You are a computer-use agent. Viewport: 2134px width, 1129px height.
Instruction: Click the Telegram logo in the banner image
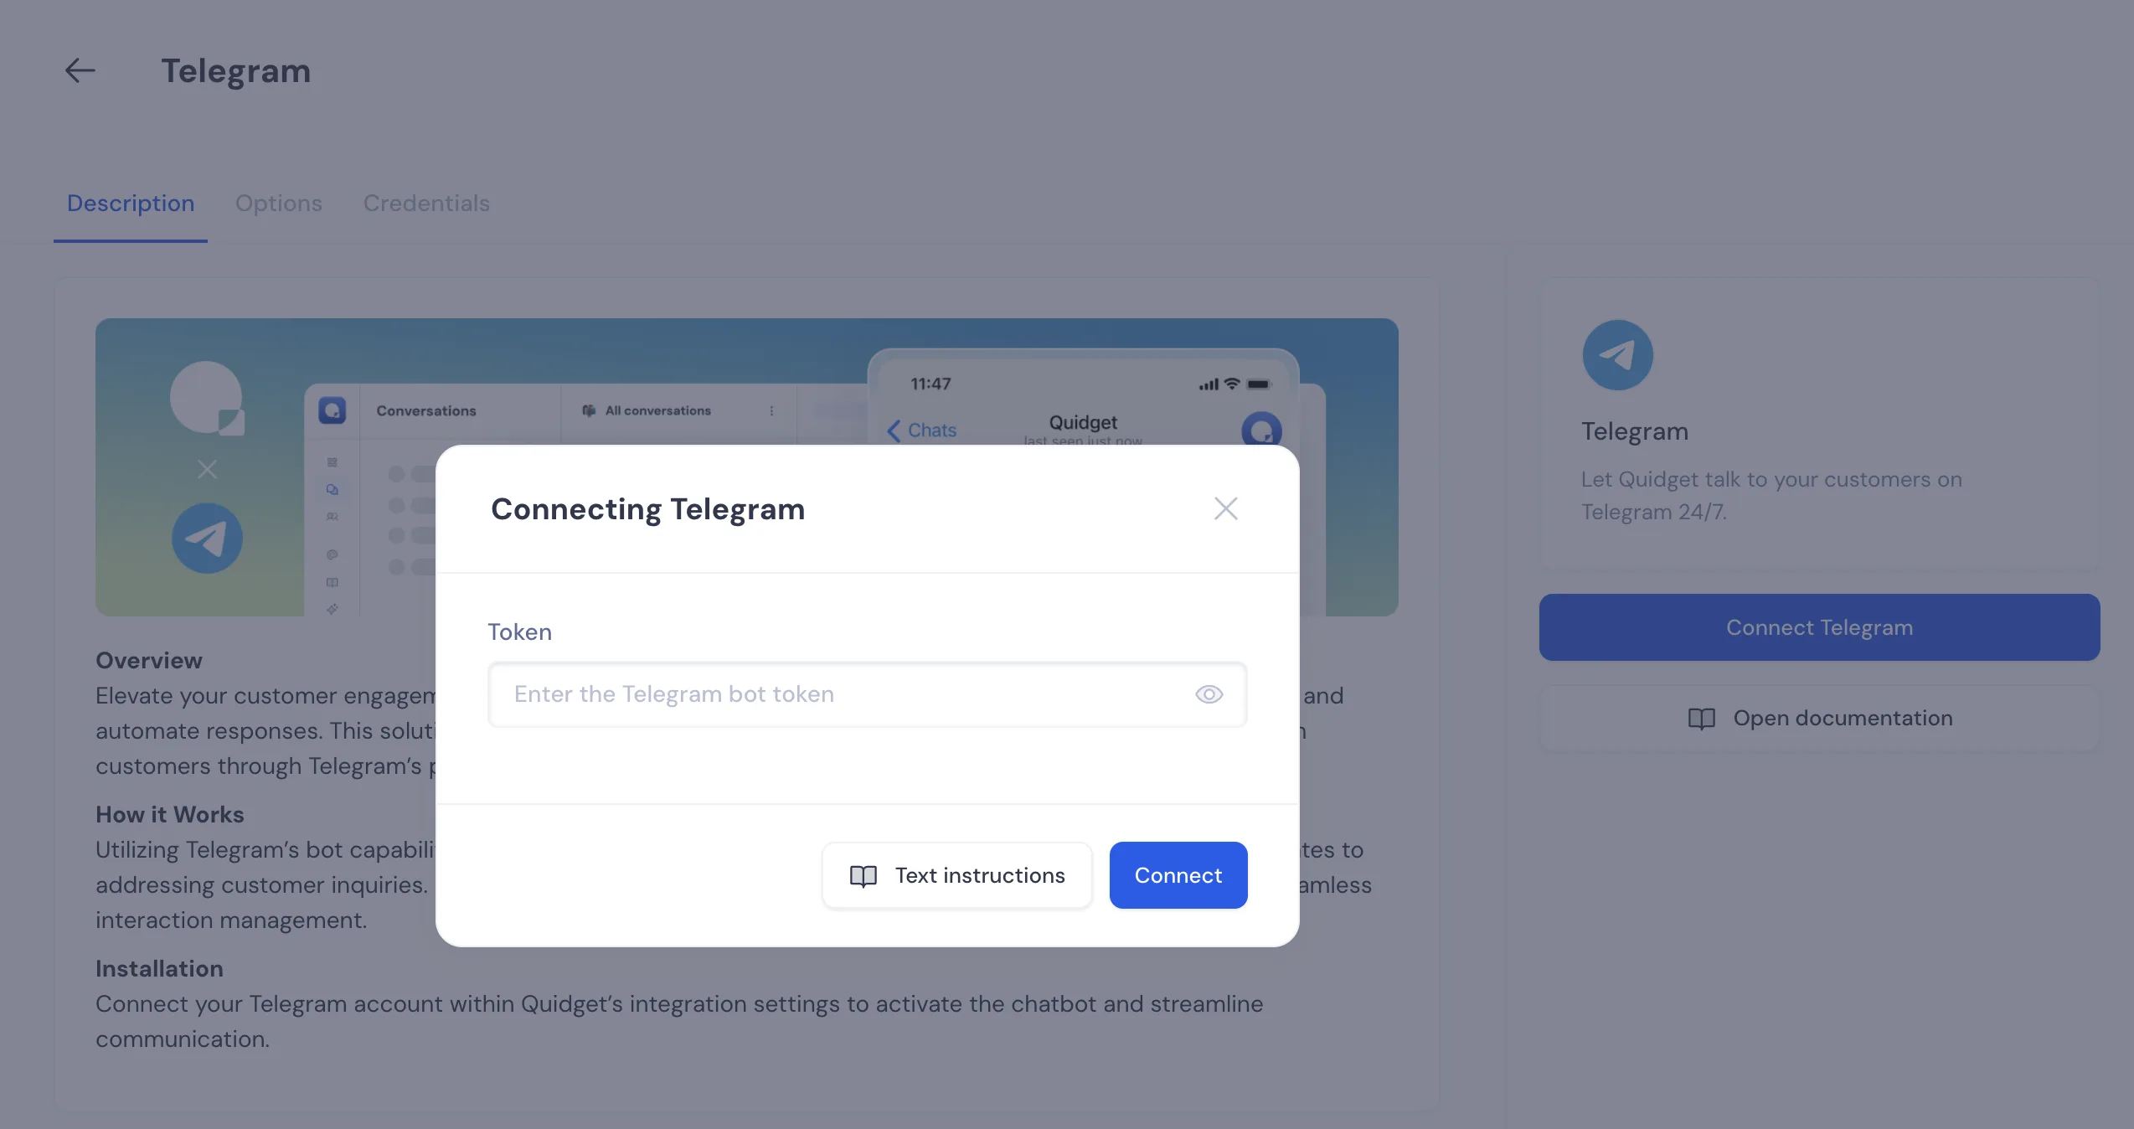coord(207,538)
